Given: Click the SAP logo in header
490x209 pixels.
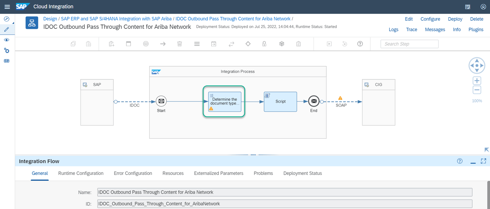Looking at the screenshot, I should click(x=23, y=7).
